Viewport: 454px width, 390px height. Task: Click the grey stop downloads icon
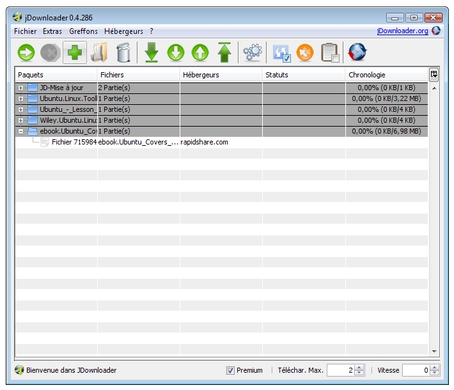tap(51, 52)
